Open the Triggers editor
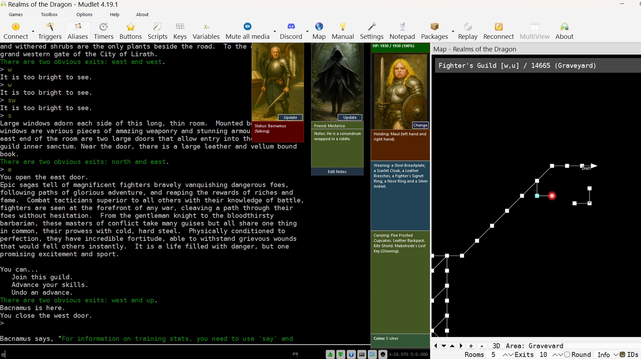This screenshot has width=641, height=359. pyautogui.click(x=50, y=31)
